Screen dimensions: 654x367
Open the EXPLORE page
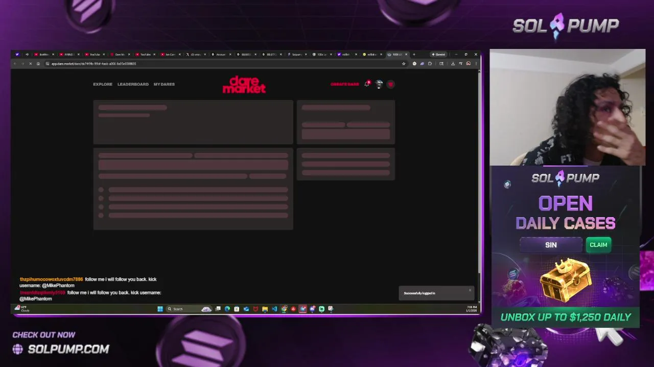tap(103, 84)
